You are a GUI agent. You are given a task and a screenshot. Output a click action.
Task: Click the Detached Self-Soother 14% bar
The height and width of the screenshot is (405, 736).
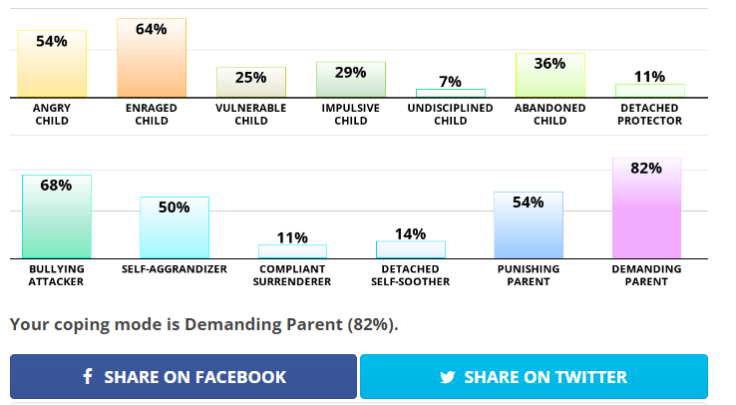[410, 249]
